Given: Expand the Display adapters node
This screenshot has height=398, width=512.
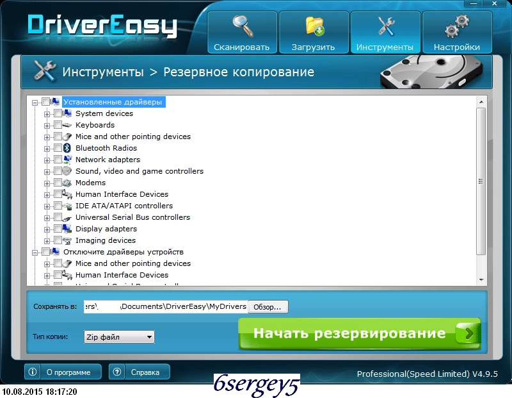Looking at the screenshot, I should tap(47, 229).
